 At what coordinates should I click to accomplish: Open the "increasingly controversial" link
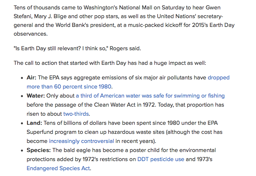point(81,141)
